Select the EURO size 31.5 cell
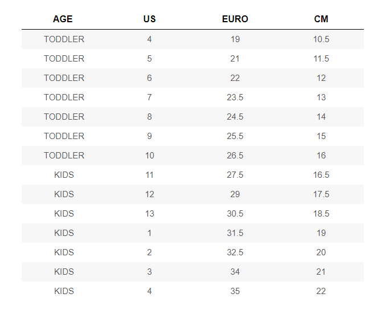385x318 pixels. (235, 233)
